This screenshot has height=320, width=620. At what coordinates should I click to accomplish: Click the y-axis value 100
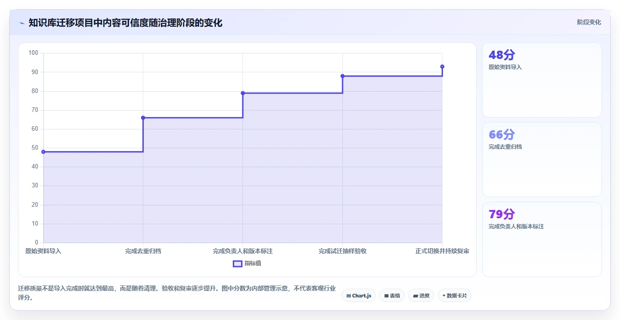33,53
